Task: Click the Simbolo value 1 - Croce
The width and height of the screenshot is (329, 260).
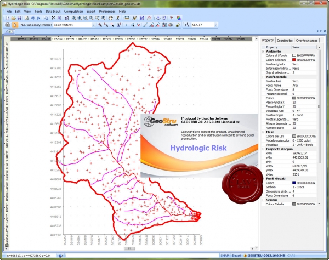Action: tap(298, 187)
